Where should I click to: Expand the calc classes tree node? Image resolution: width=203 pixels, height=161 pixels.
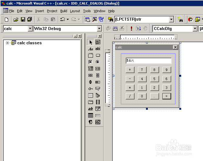[x=7, y=43]
